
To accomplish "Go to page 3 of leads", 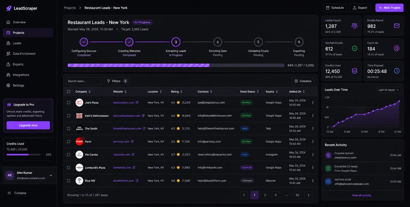I will coord(276,195).
